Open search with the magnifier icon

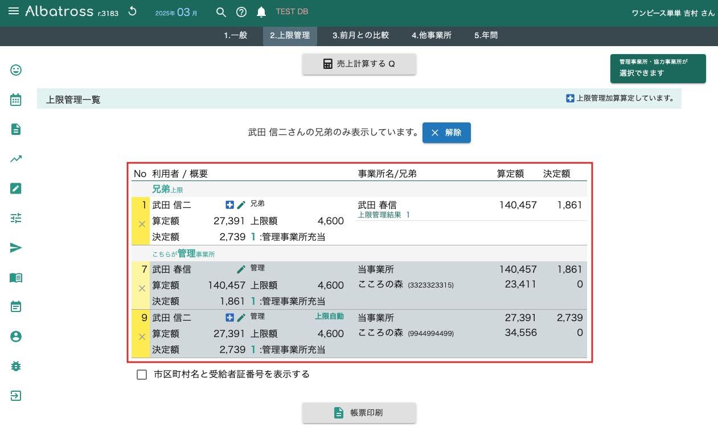tap(221, 12)
